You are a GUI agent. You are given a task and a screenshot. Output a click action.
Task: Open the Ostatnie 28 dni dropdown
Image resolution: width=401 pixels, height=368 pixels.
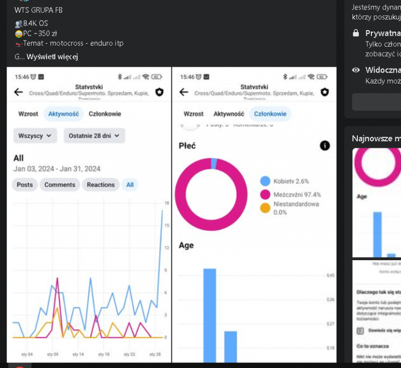[x=94, y=135]
